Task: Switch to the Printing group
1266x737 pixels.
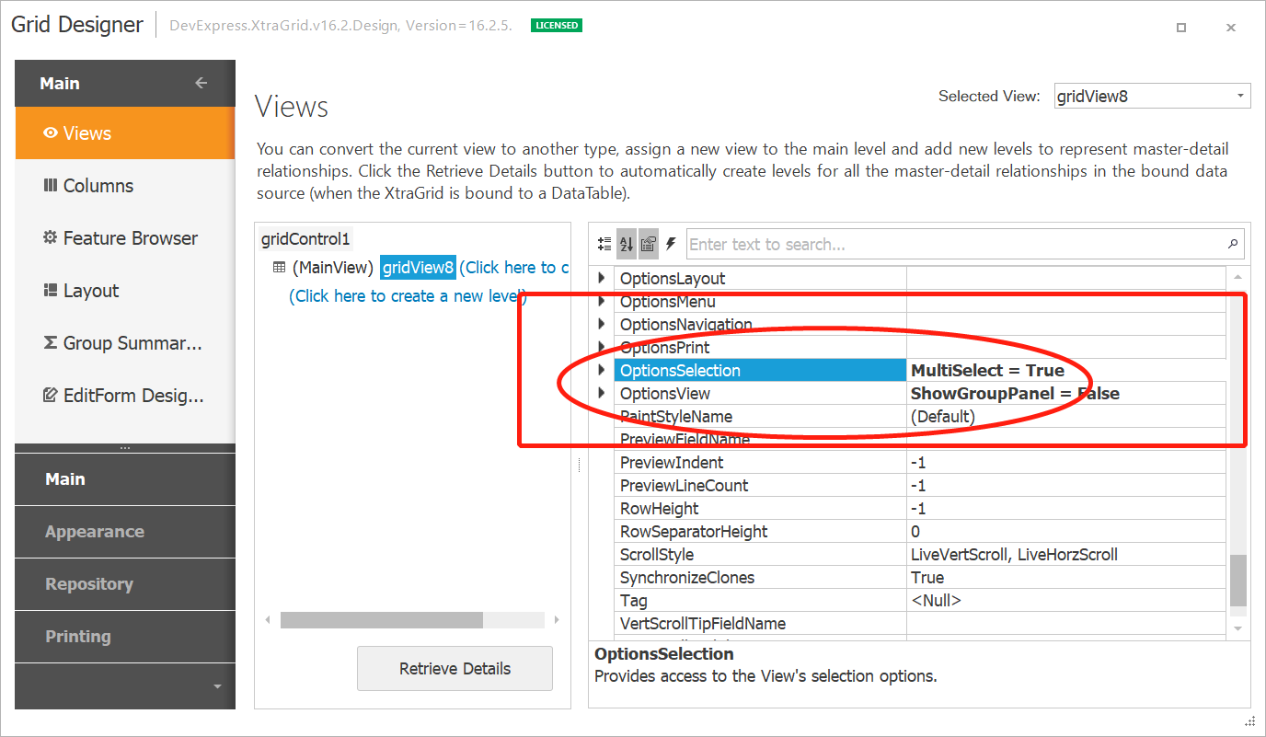Action: [125, 637]
